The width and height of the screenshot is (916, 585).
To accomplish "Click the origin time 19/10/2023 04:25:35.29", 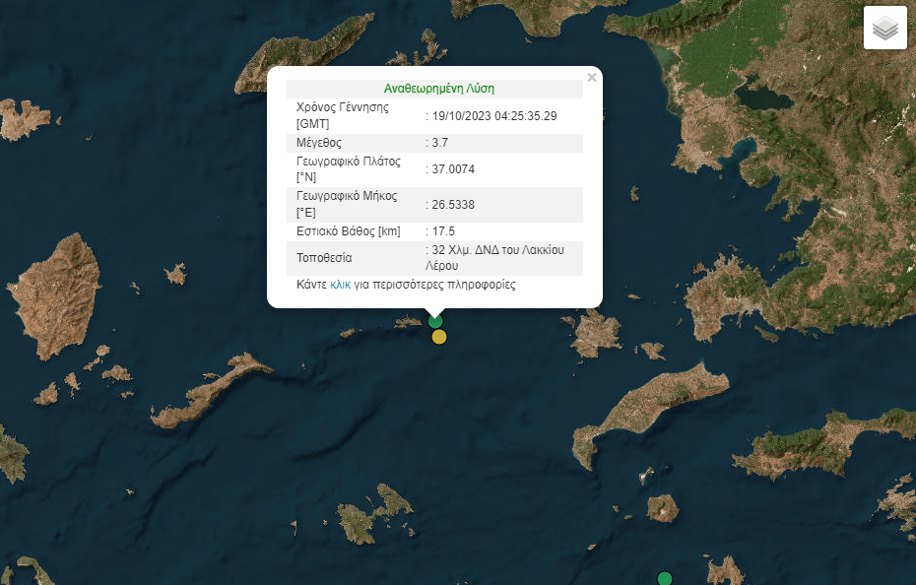I will click(x=493, y=116).
